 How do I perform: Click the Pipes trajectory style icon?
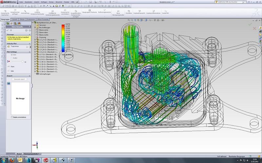click(9, 67)
